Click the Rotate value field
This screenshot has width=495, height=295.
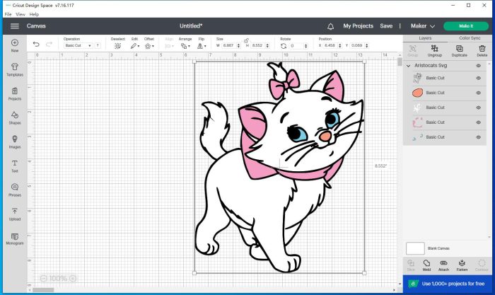[296, 46]
